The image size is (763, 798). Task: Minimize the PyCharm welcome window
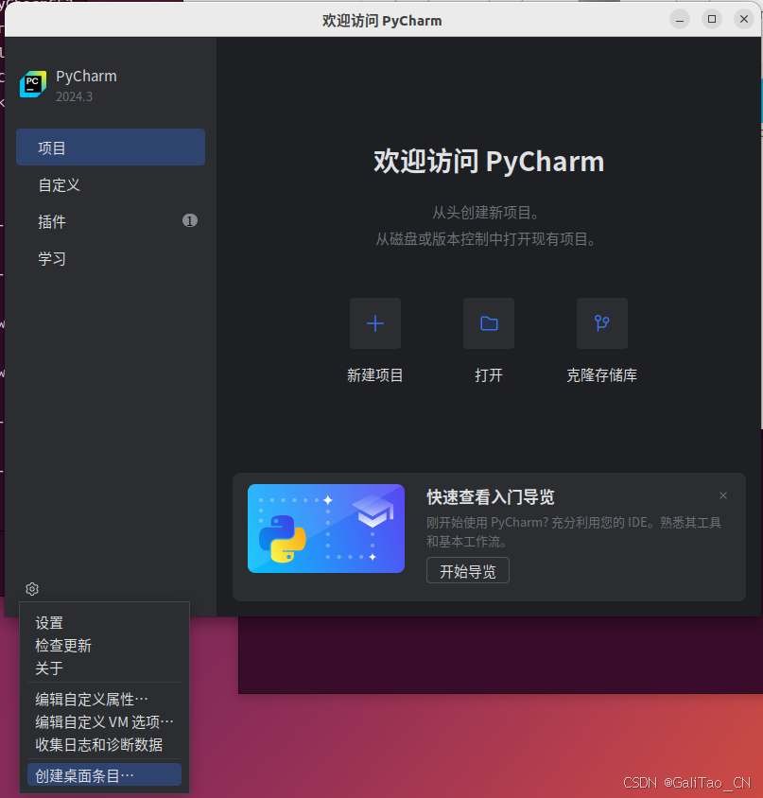pos(680,19)
